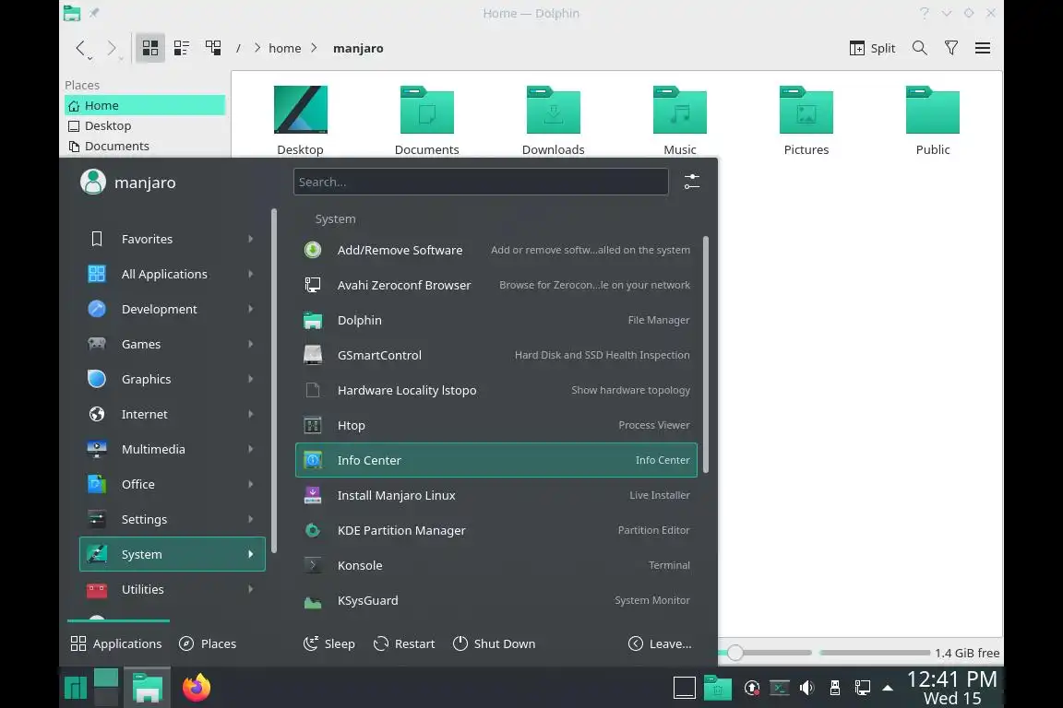Screen dimensions: 1063x708
Task: Select Documents in Dolphin Places panel
Action: coord(145,147)
